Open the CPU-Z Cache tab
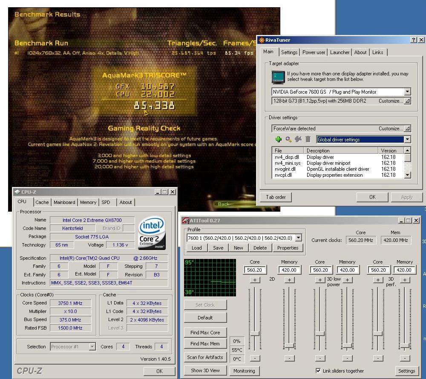Image resolution: width=426 pixels, height=379 pixels. 42,202
